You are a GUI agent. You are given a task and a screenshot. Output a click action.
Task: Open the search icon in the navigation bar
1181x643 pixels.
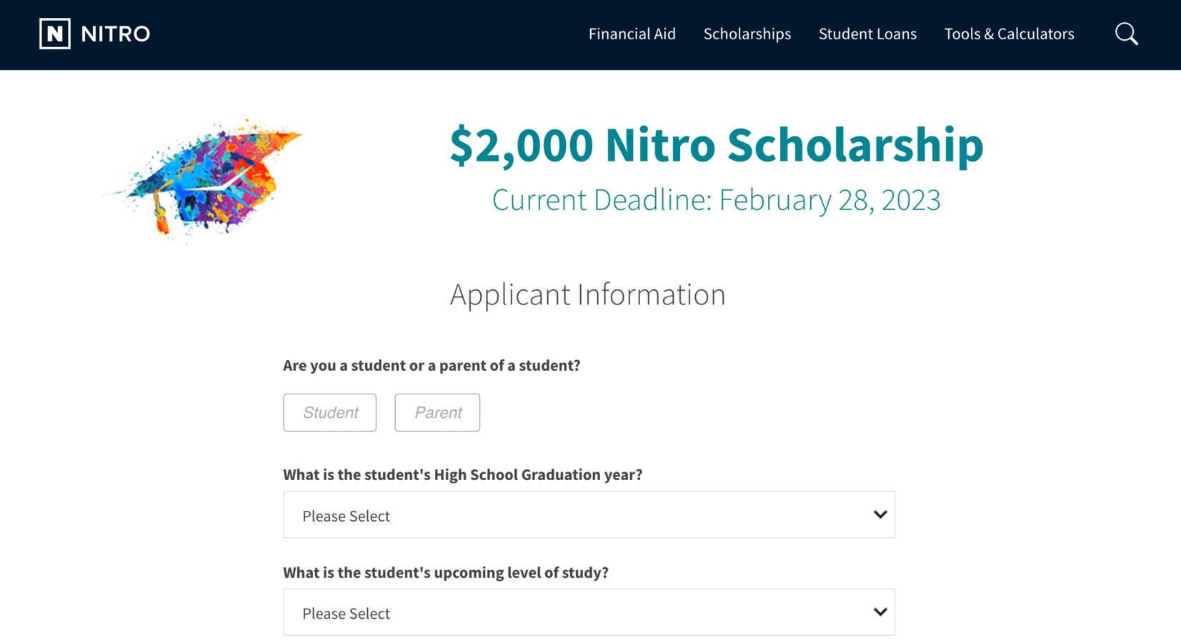[1126, 34]
